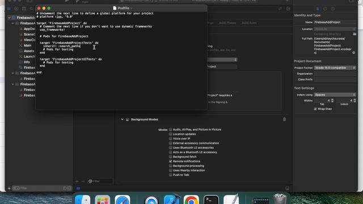Open the Symbol navigator icon
Image resolution: width=363 pixels, height=204 pixels.
point(24,9)
